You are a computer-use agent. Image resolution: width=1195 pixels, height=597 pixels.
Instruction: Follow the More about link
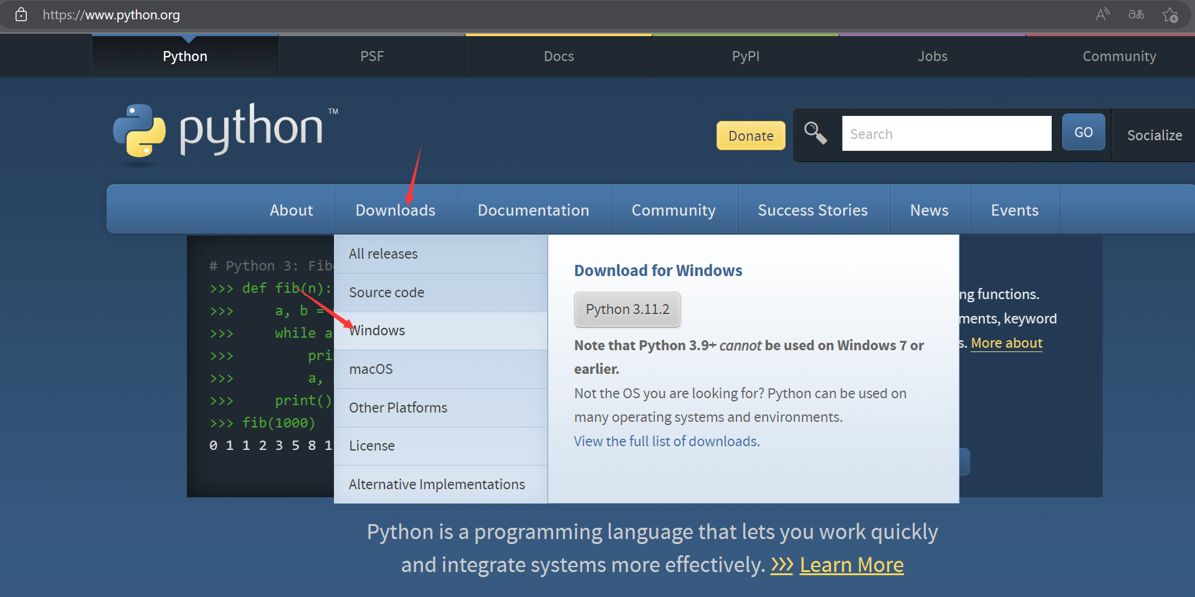click(x=1006, y=343)
